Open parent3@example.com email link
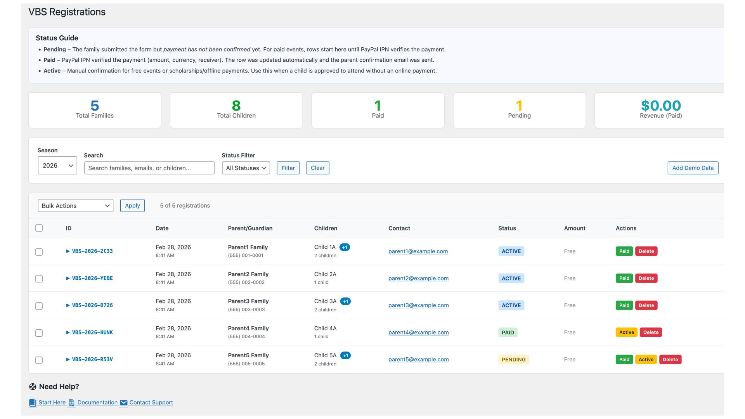Image resolution: width=745 pixels, height=419 pixels. point(418,305)
